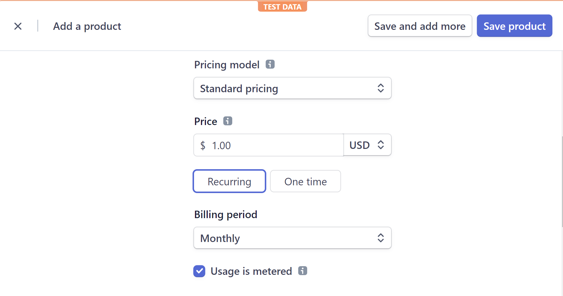Click the Price info icon
The image size is (563, 296).
pyautogui.click(x=227, y=121)
